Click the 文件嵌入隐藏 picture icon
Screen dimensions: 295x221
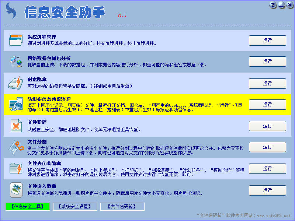click(16, 190)
